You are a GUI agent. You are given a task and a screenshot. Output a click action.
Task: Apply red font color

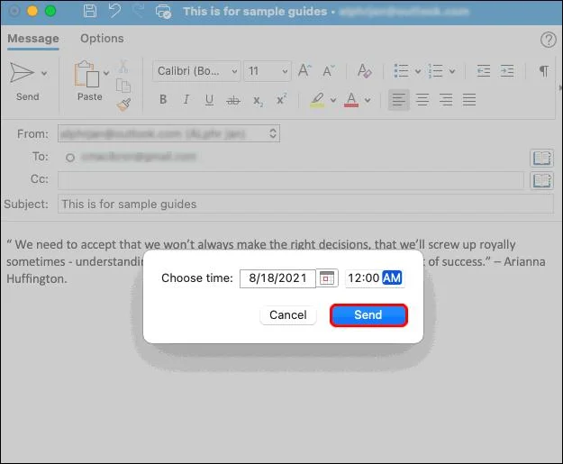point(351,100)
